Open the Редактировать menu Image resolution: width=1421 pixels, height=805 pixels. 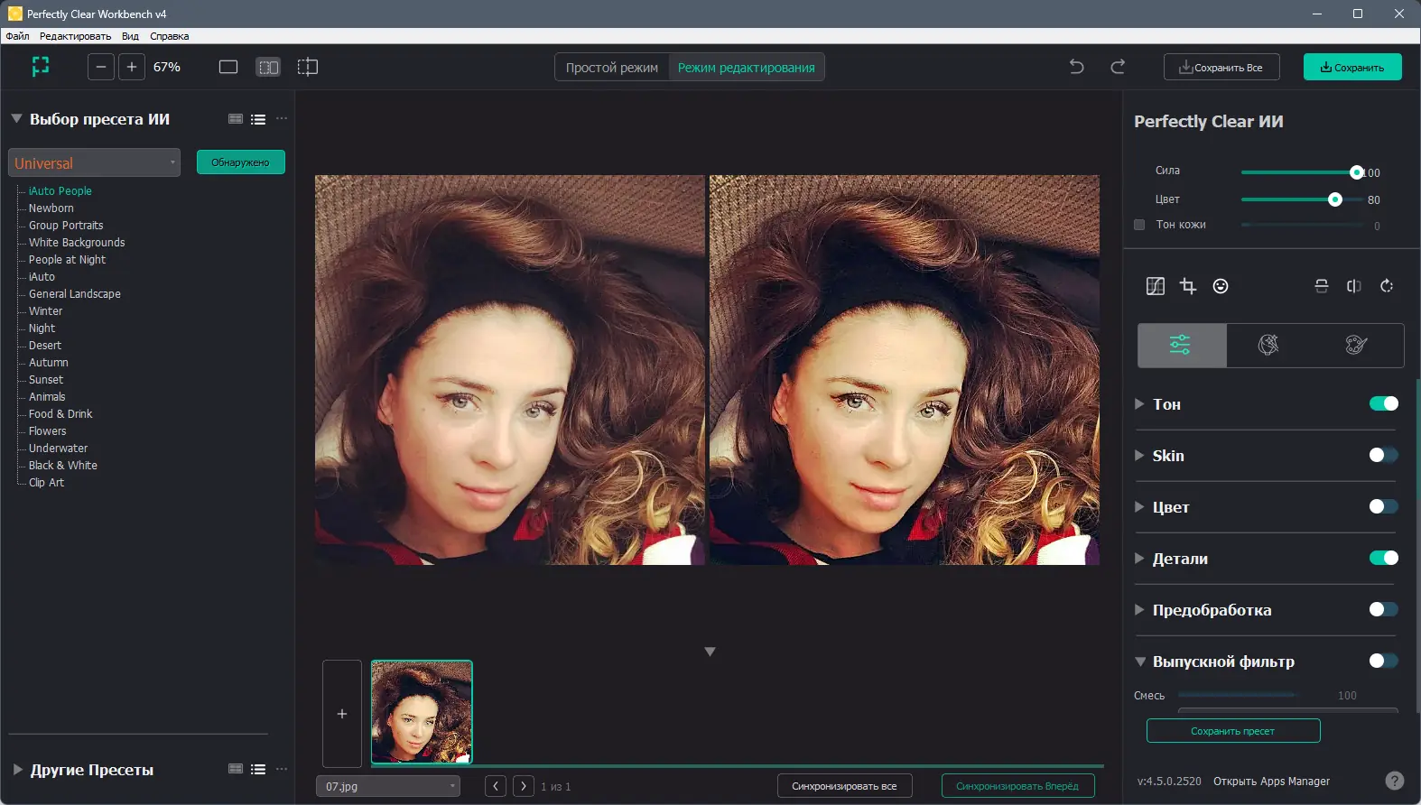(75, 36)
